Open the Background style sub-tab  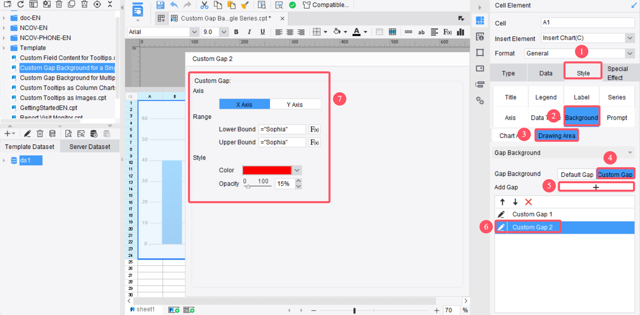pos(582,118)
